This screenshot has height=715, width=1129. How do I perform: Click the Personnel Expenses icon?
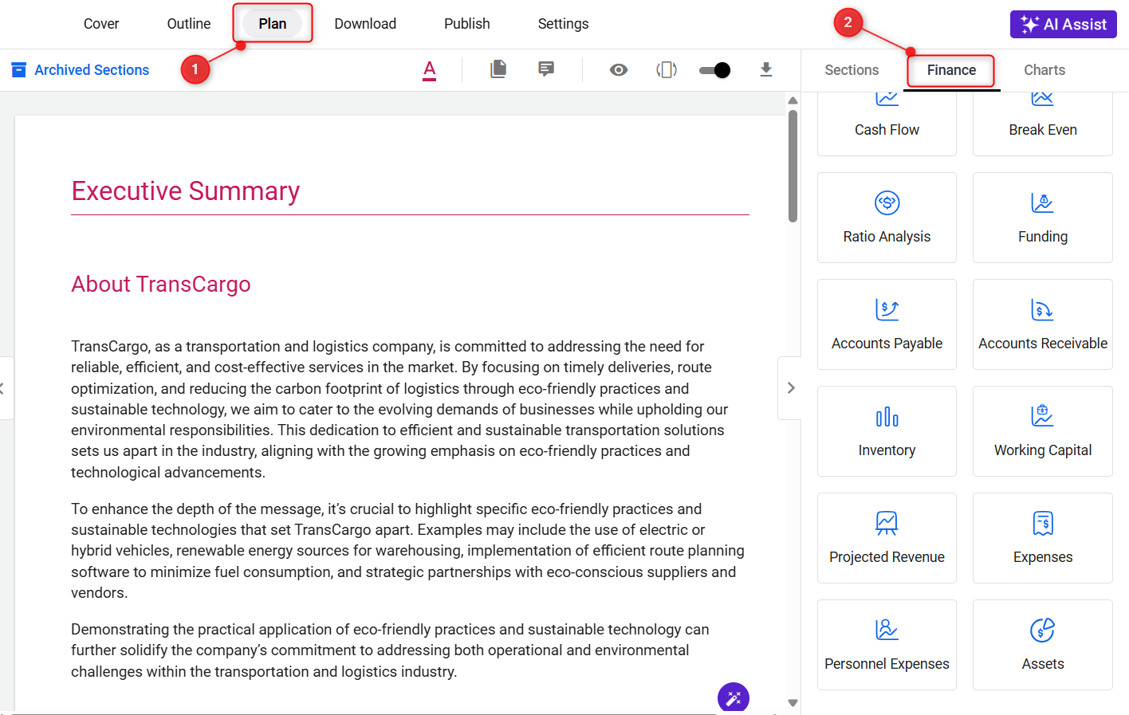tap(887, 630)
